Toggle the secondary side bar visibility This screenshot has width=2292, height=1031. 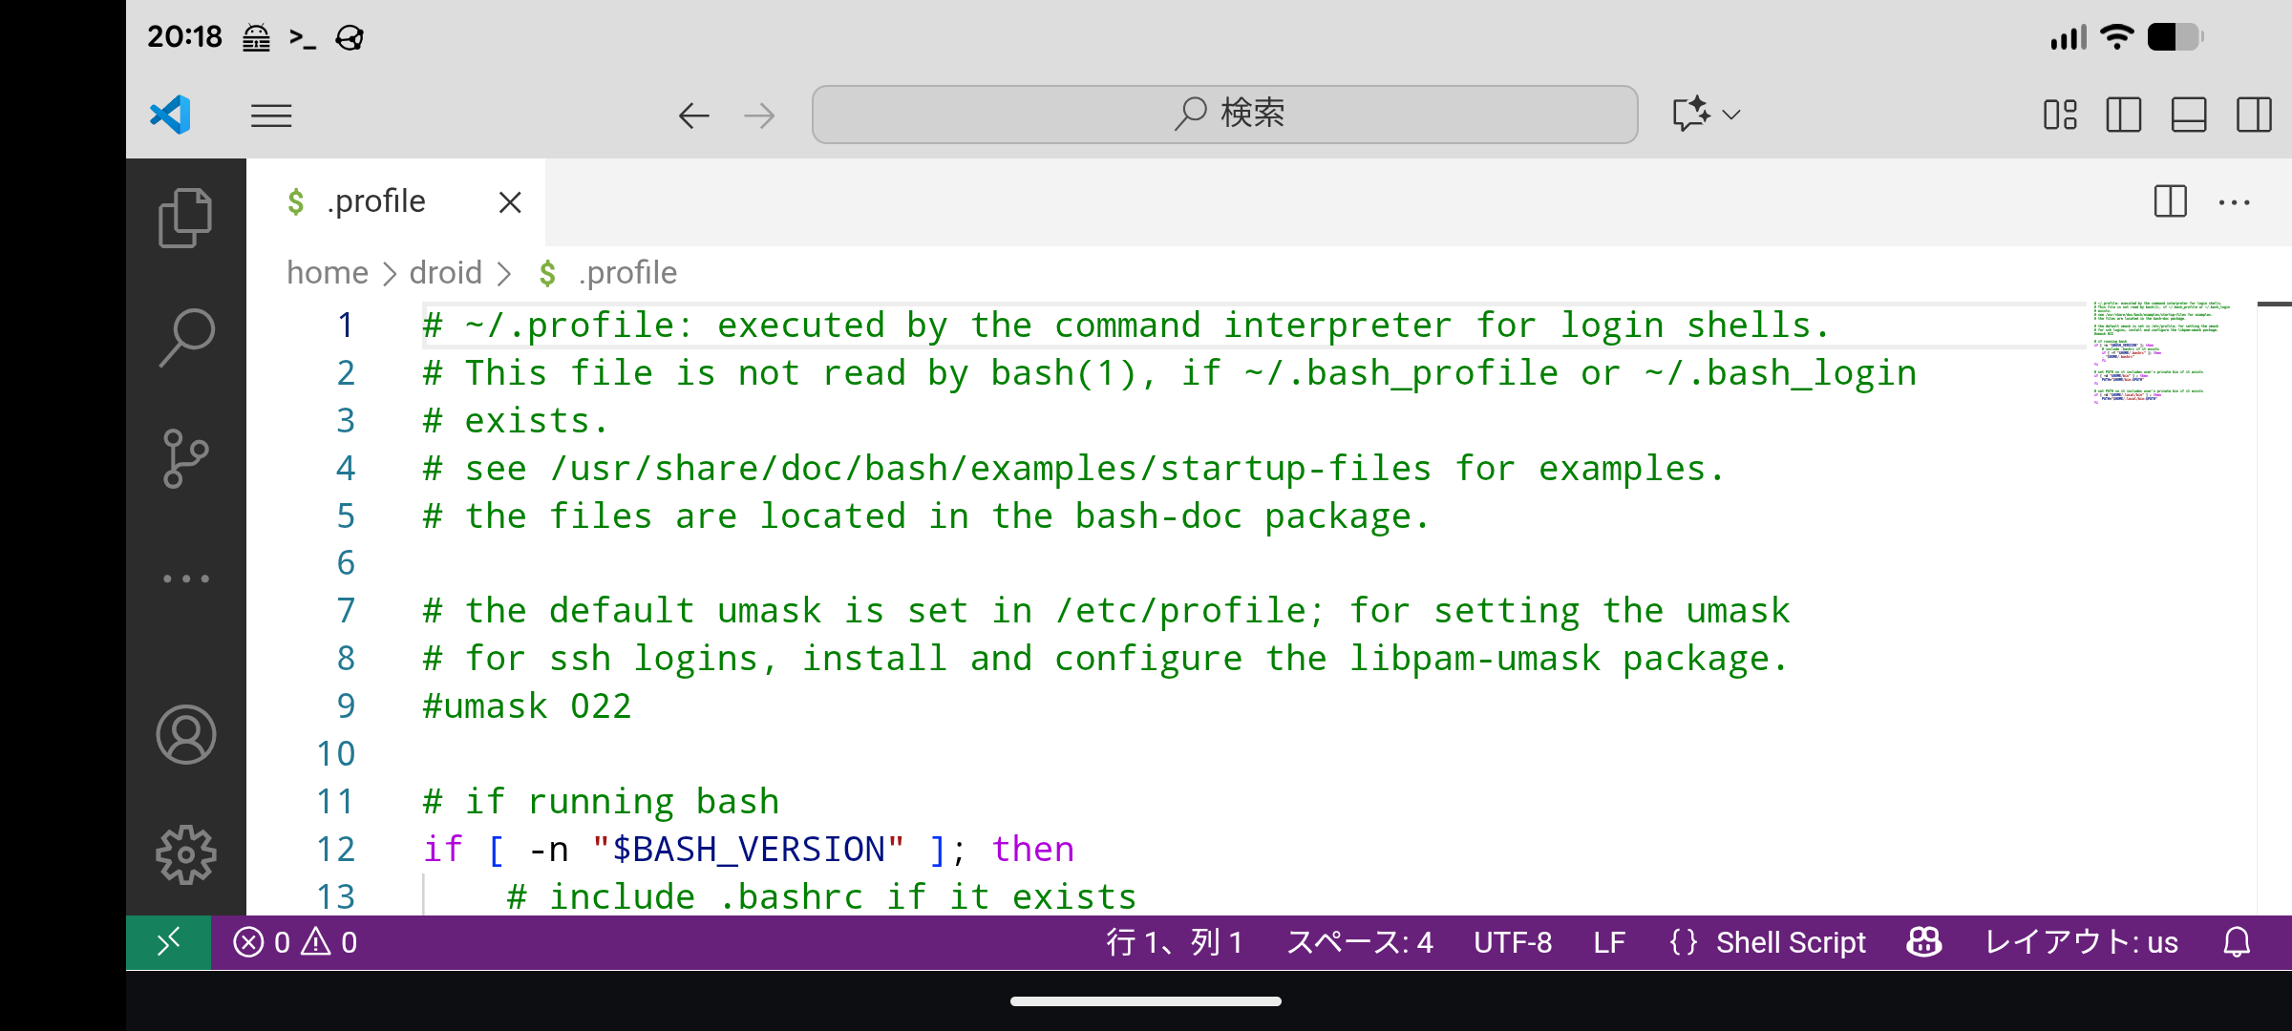[x=2253, y=115]
